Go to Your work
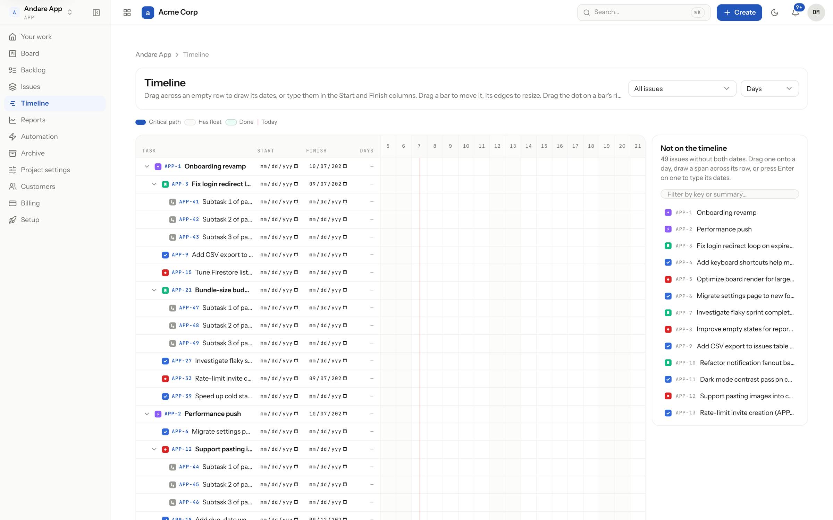The width and height of the screenshot is (833, 520). point(55,37)
